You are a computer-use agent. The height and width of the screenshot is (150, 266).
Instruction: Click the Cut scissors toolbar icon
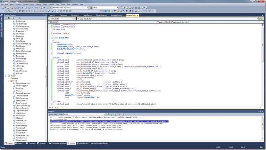[22, 8]
